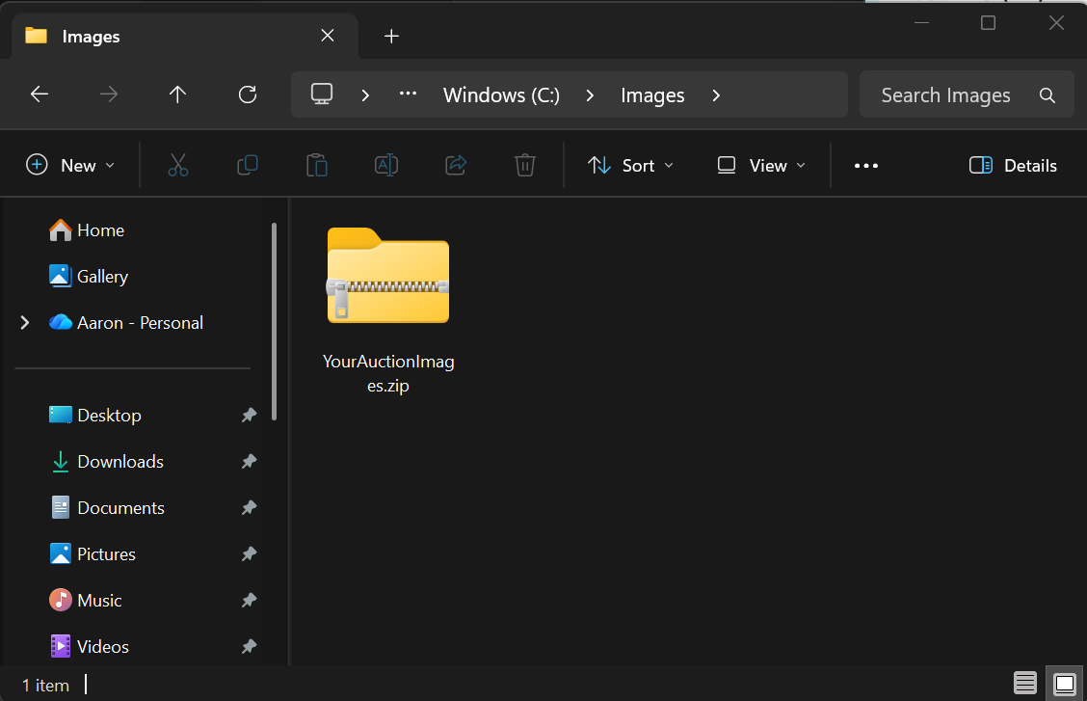Viewport: 1087px width, 701px height.
Task: Click the Cut scissors icon
Action: point(178,165)
